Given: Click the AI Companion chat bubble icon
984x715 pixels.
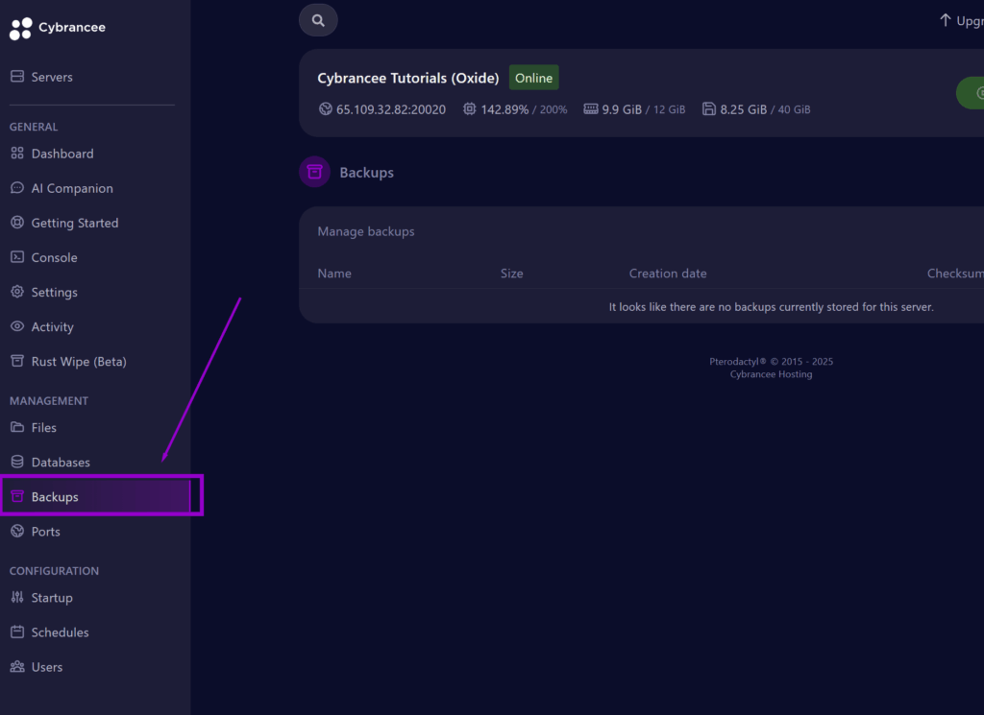Looking at the screenshot, I should (17, 188).
